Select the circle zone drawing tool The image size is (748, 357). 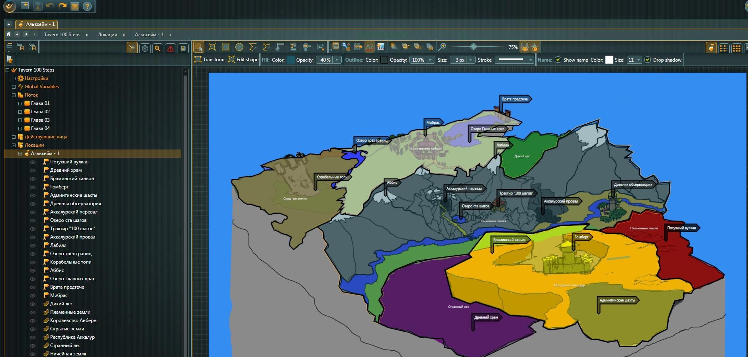(x=239, y=47)
